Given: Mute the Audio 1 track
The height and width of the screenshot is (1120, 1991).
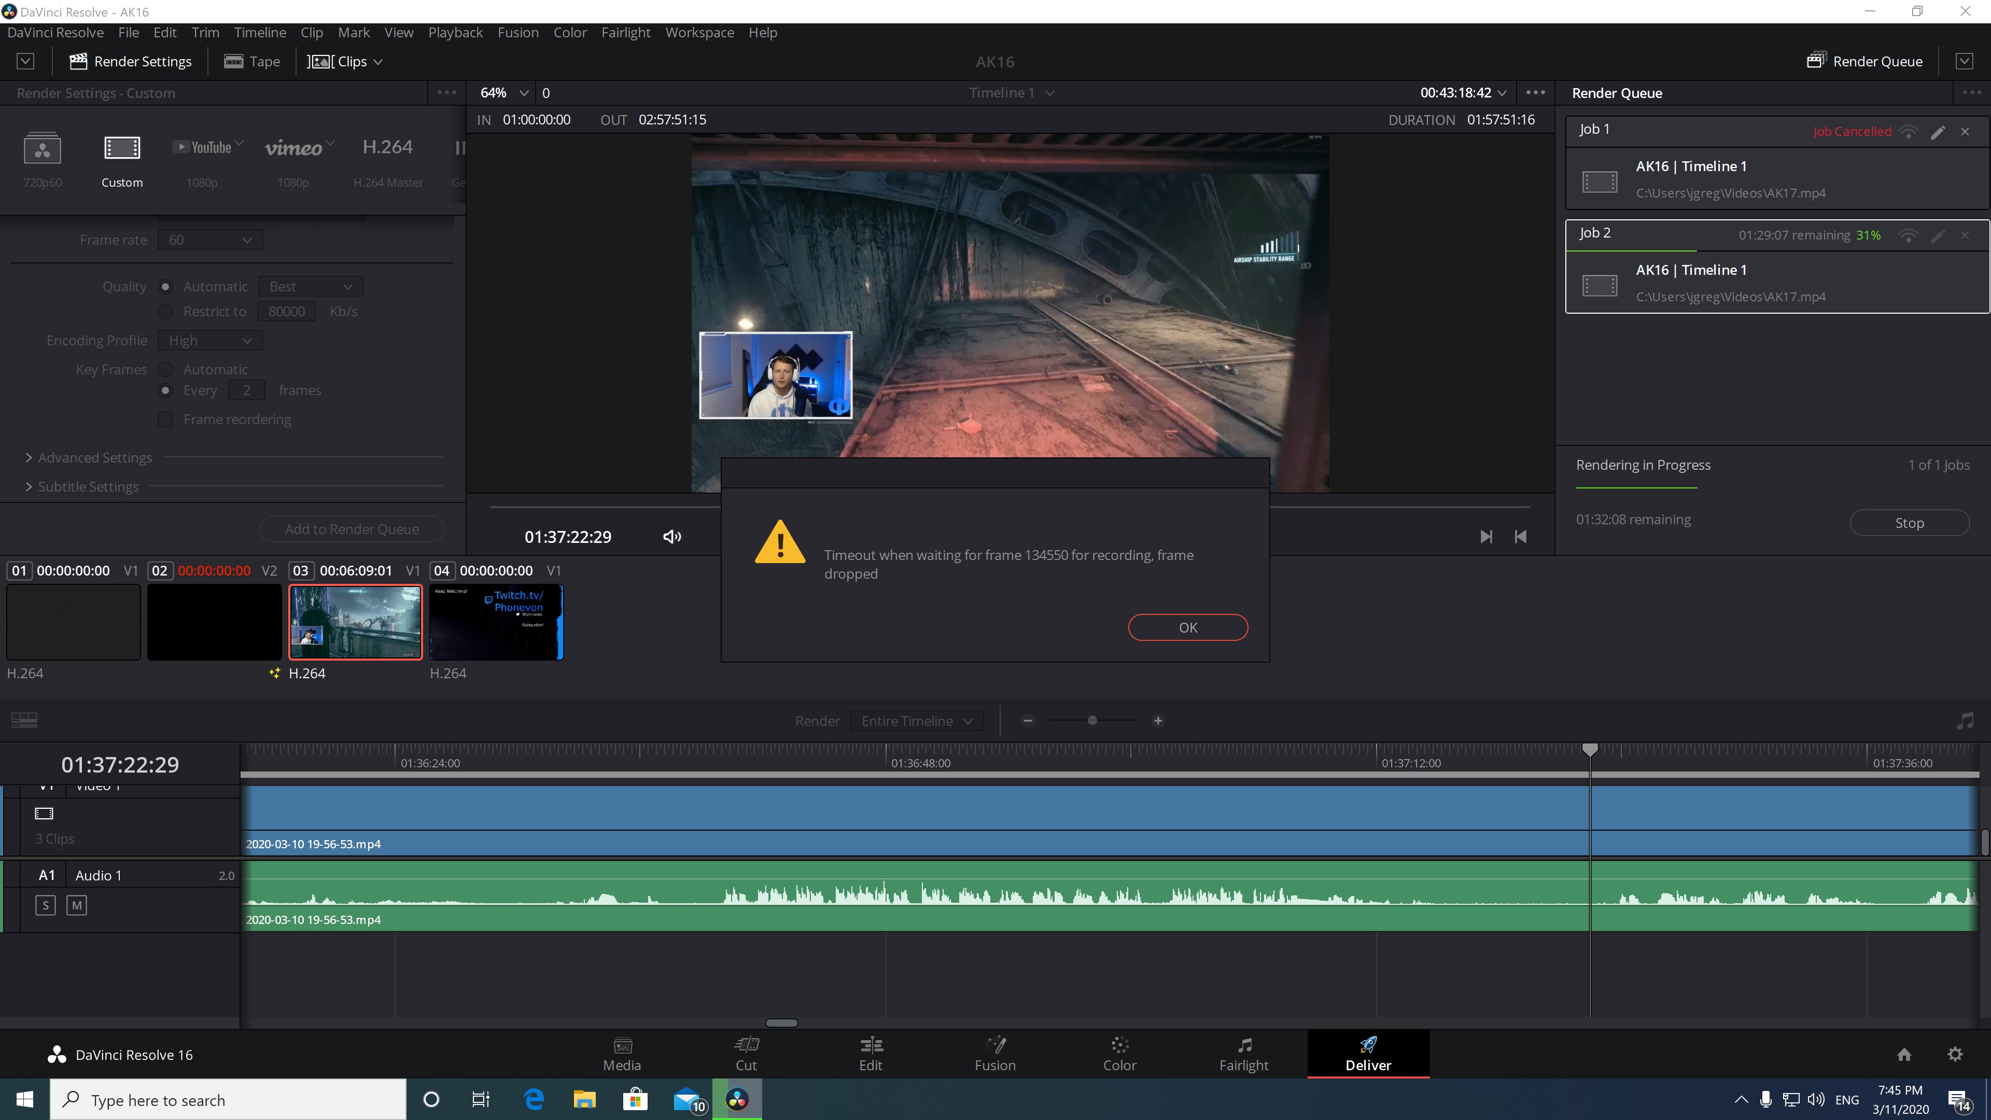Looking at the screenshot, I should (77, 905).
